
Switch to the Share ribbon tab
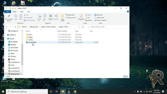[22, 11]
